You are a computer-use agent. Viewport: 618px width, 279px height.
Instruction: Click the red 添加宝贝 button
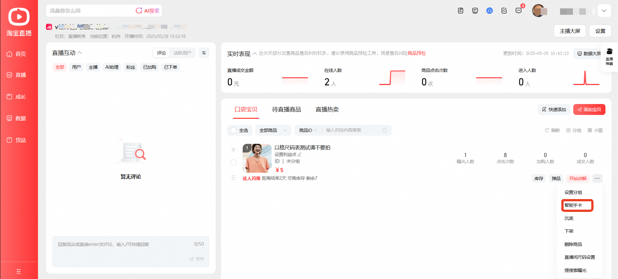click(589, 109)
